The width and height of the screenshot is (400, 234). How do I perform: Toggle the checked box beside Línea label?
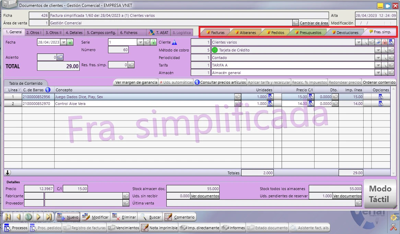[20, 90]
